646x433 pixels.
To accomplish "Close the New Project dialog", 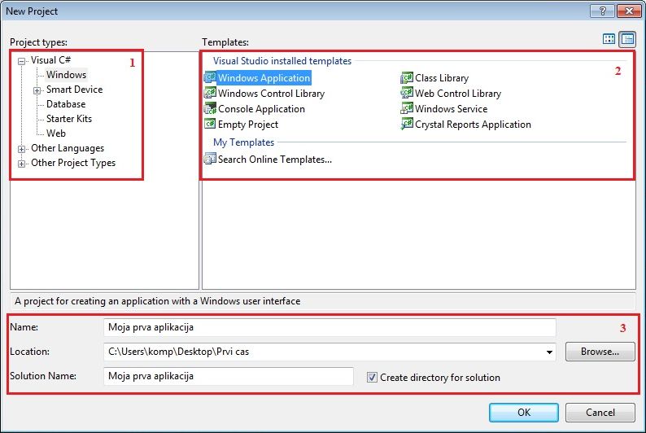I will point(629,11).
